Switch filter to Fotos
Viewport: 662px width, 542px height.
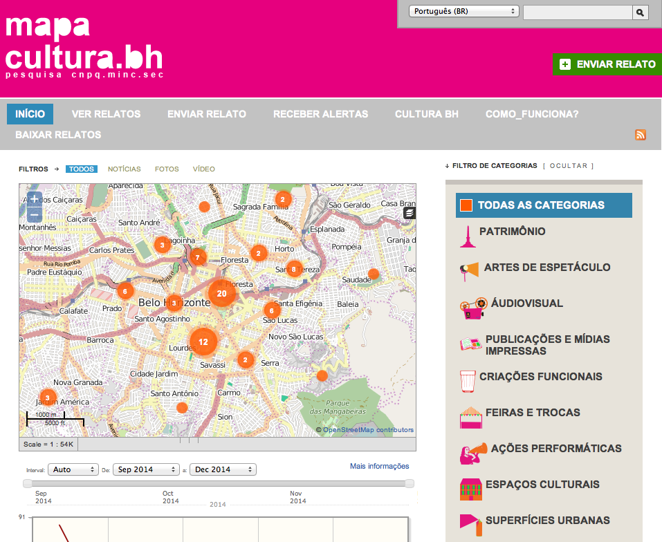167,169
